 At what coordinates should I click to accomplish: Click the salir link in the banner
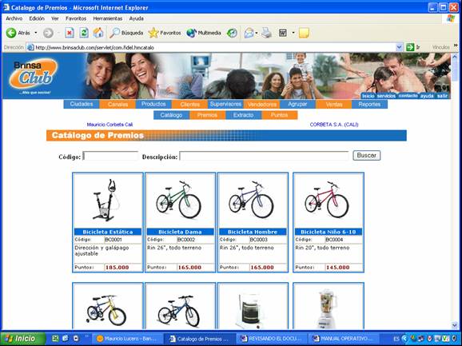[442, 96]
